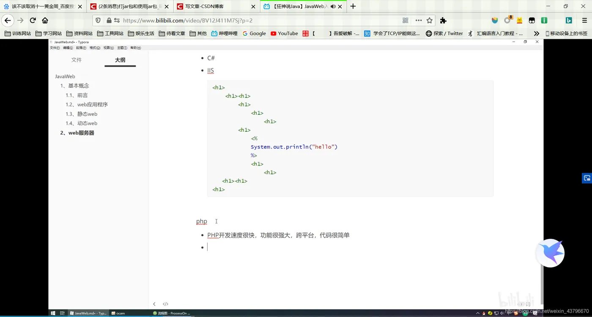Bookmark this page with the star
The width and height of the screenshot is (592, 317).
point(430,20)
